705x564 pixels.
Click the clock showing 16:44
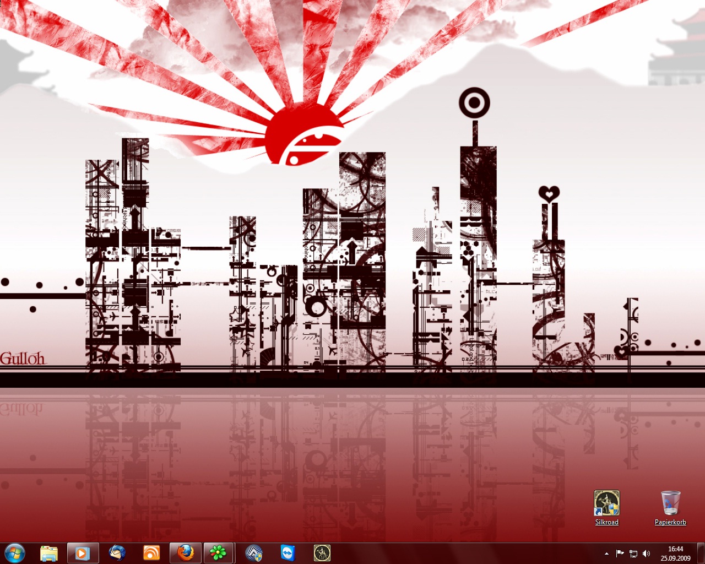coord(675,553)
